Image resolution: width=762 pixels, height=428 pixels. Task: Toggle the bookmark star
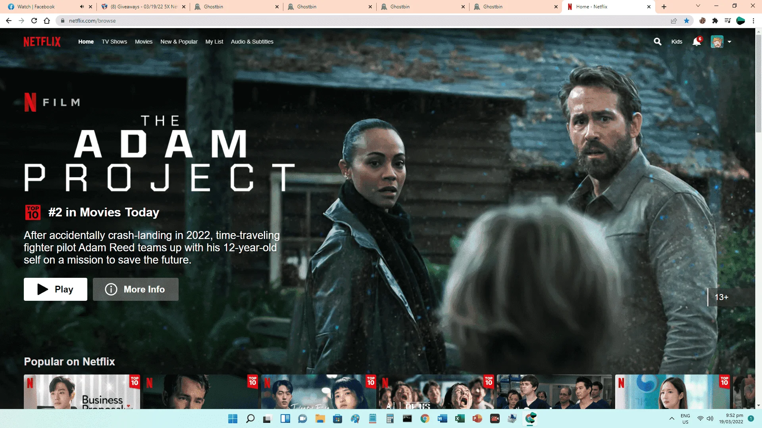click(x=687, y=21)
